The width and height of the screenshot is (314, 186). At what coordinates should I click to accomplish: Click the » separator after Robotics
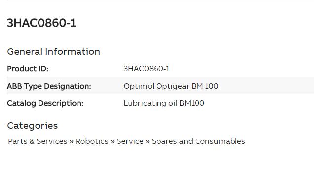[x=113, y=141]
